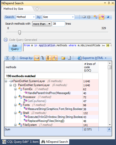
Task: Select the HandleParentWndProc(Message&) method
Action: point(49,93)
